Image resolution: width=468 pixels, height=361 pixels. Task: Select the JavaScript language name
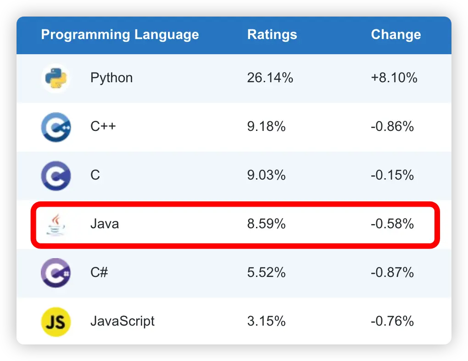[123, 321]
